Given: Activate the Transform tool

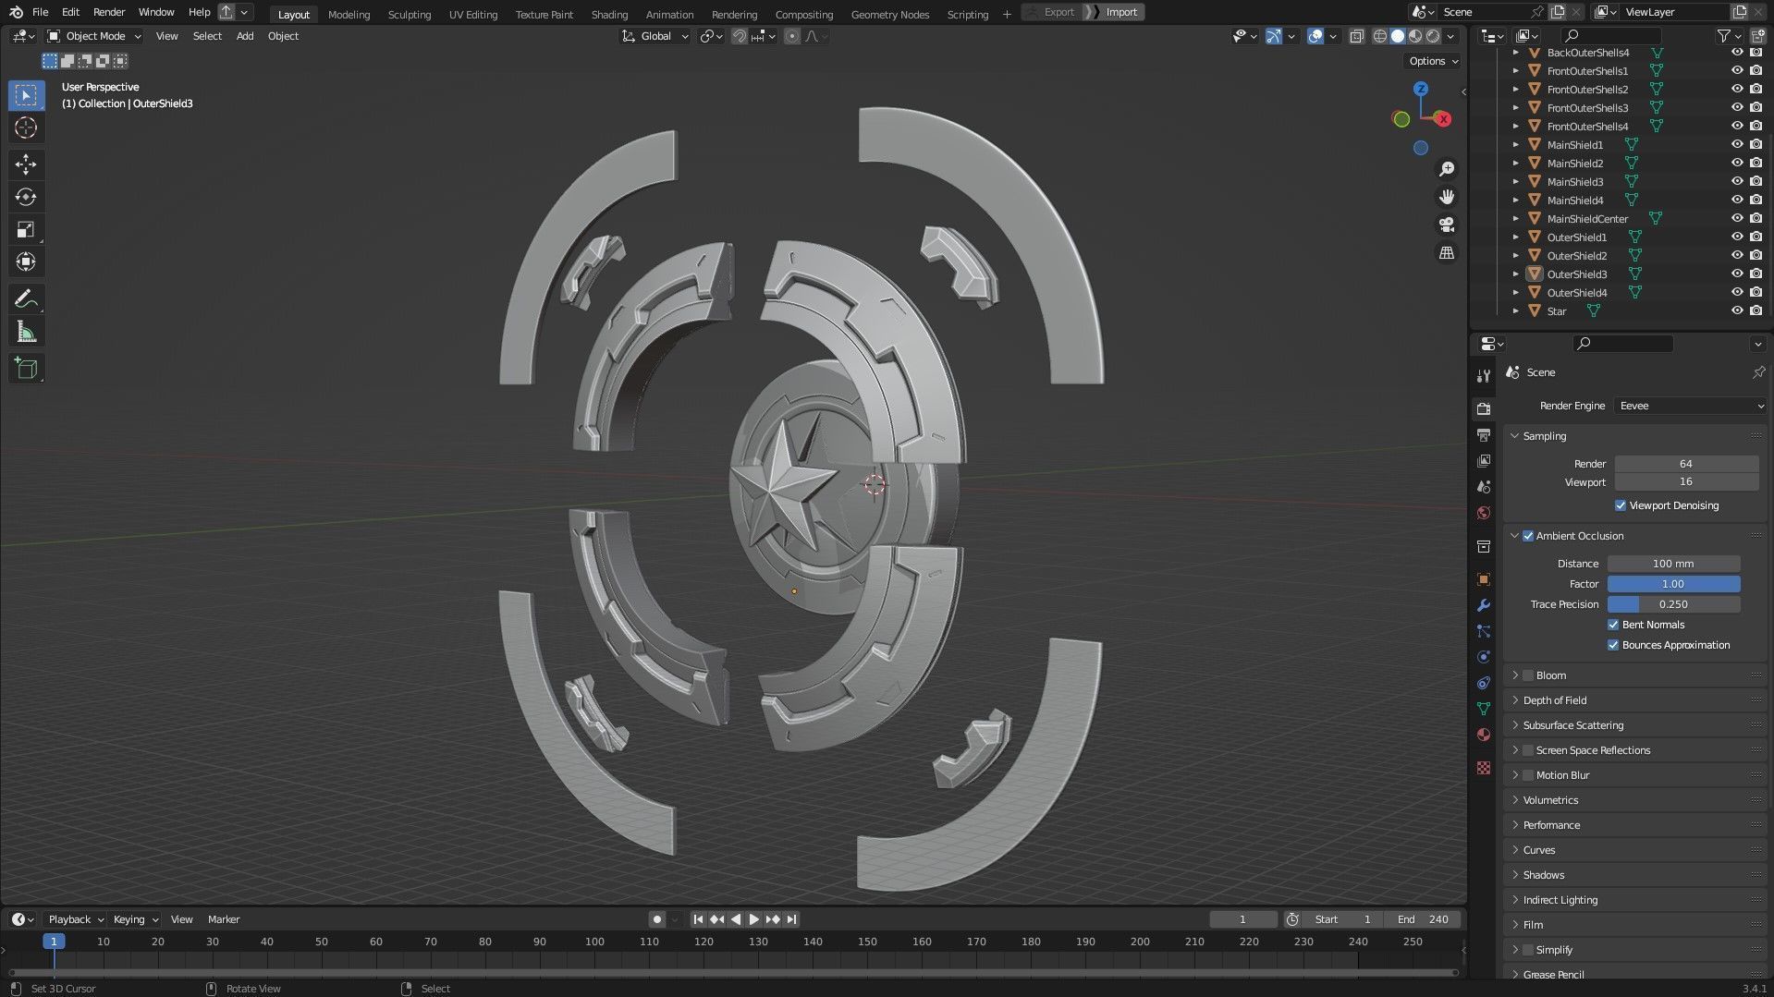Looking at the screenshot, I should click(26, 262).
